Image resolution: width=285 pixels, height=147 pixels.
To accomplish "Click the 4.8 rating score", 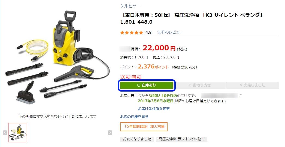I will point(148,32).
